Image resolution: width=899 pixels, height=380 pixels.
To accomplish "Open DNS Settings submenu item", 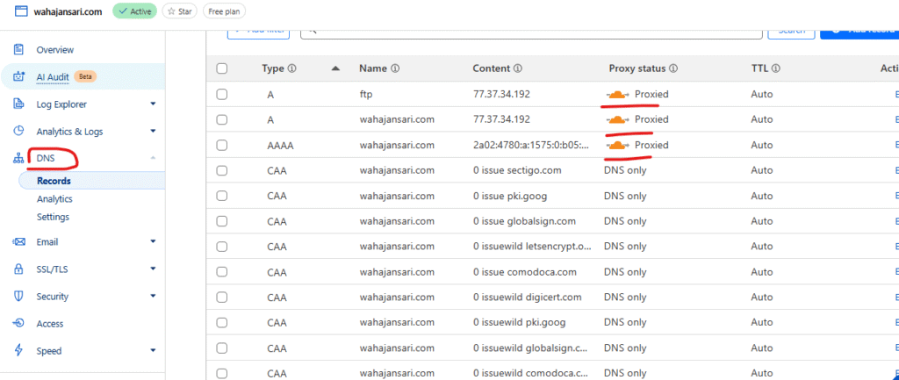I will tap(53, 218).
